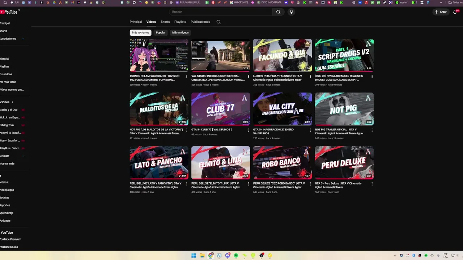Sort by Más antiguos
This screenshot has height=260, width=463.
pyautogui.click(x=180, y=32)
